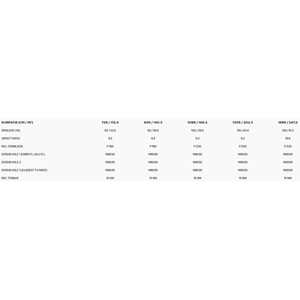Select the P165 stabilizer value

pos(110,146)
